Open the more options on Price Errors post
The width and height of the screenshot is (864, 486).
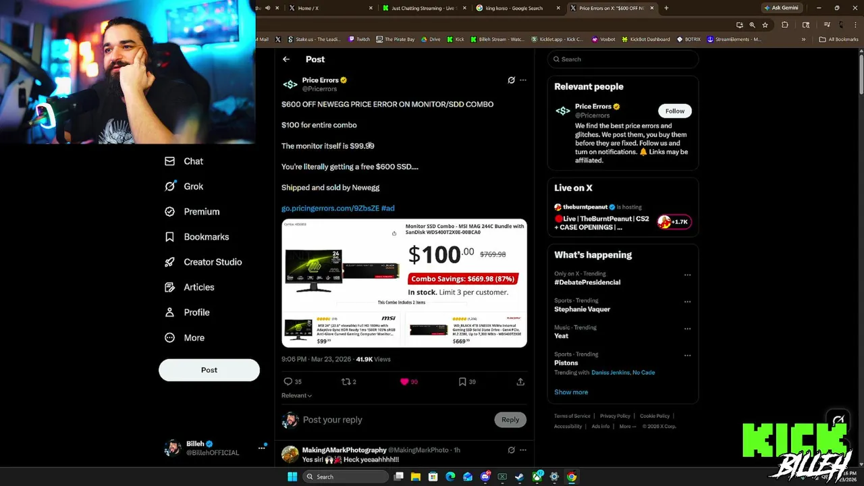click(x=522, y=80)
